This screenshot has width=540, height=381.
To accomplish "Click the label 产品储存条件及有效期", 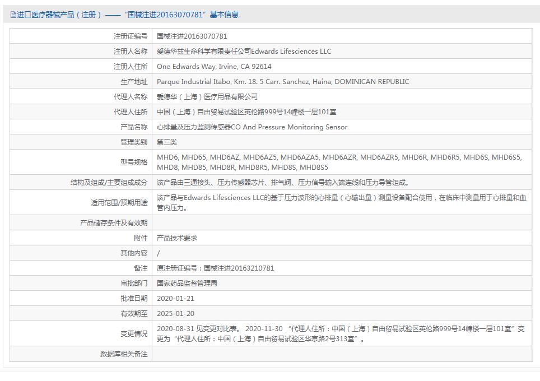I will [114, 223].
